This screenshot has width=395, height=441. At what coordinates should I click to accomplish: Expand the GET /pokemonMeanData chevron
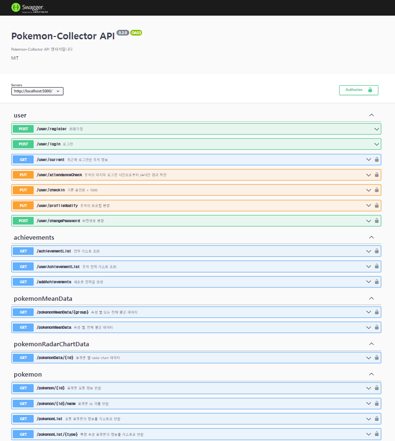pos(368,327)
